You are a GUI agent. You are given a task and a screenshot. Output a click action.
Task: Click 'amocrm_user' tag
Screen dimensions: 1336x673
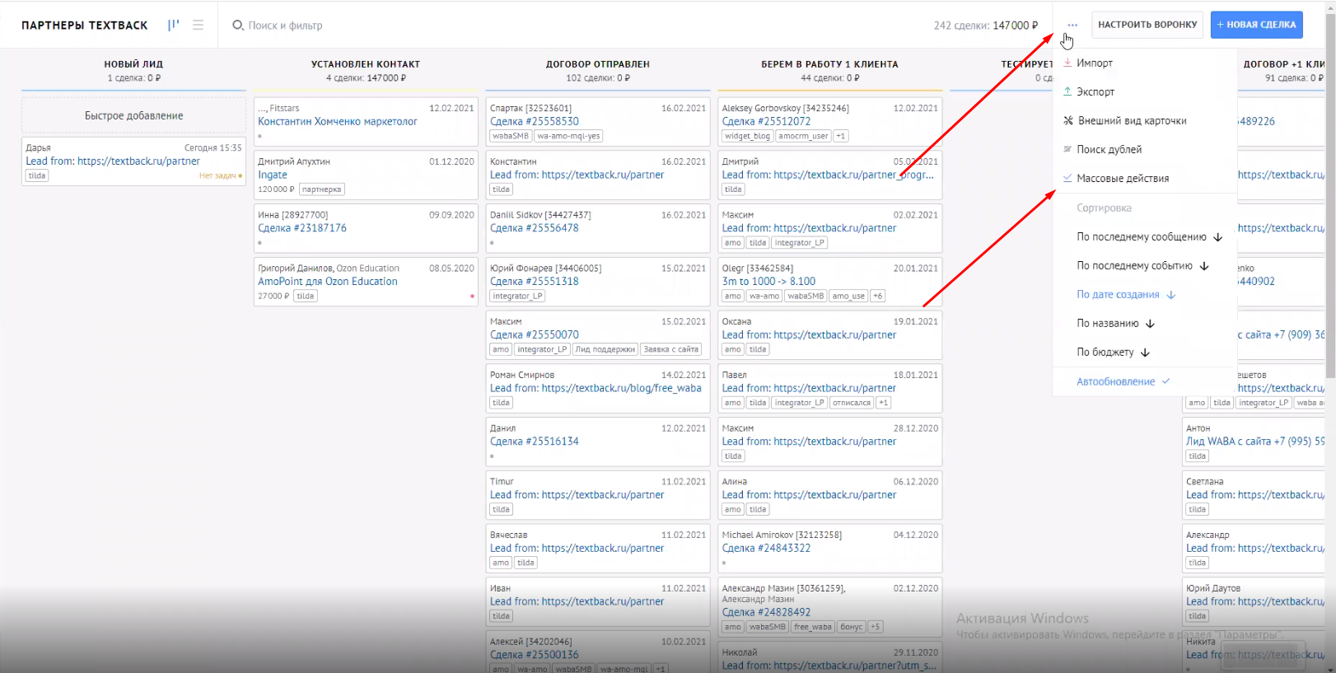pyautogui.click(x=804, y=136)
